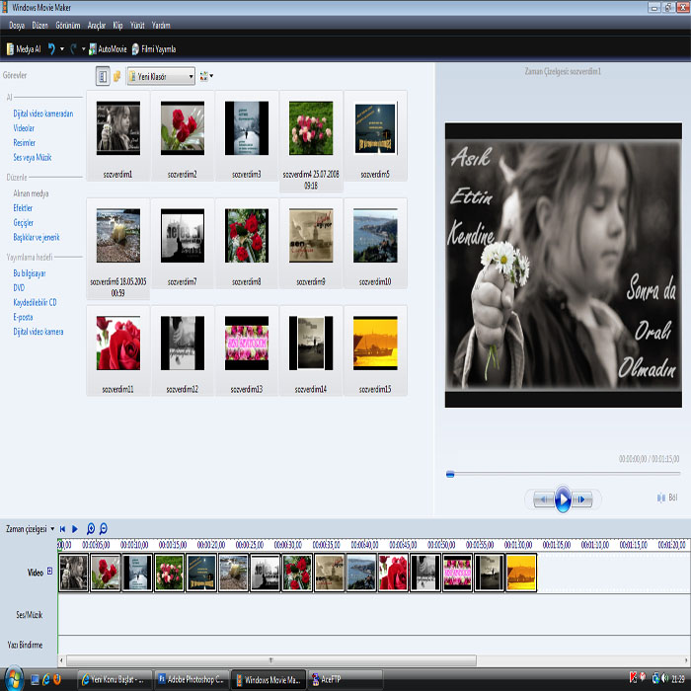Screen dimensions: 691x691
Task: Rewind the timeline to the start
Action: 62,529
